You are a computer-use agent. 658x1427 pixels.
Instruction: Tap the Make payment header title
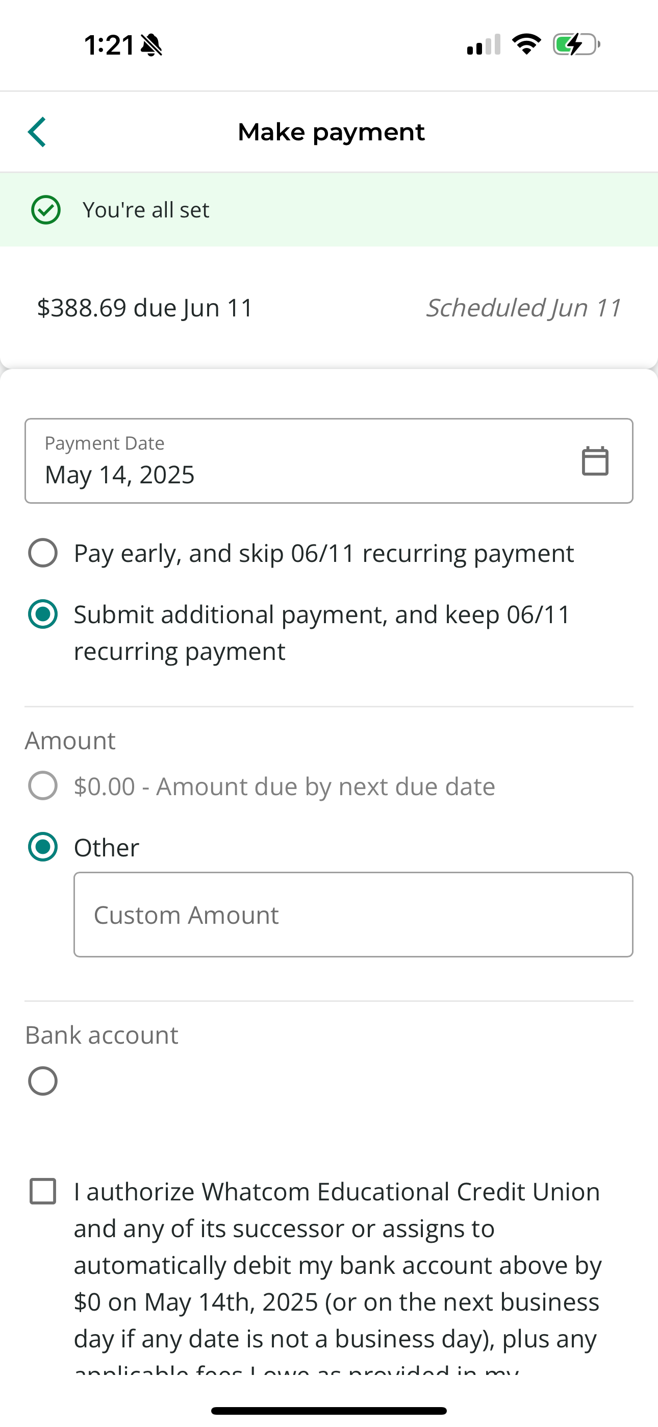point(331,132)
